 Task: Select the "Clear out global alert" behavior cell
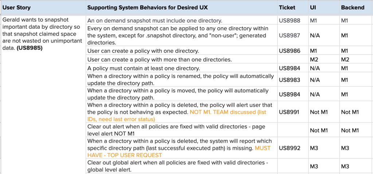[178, 166]
